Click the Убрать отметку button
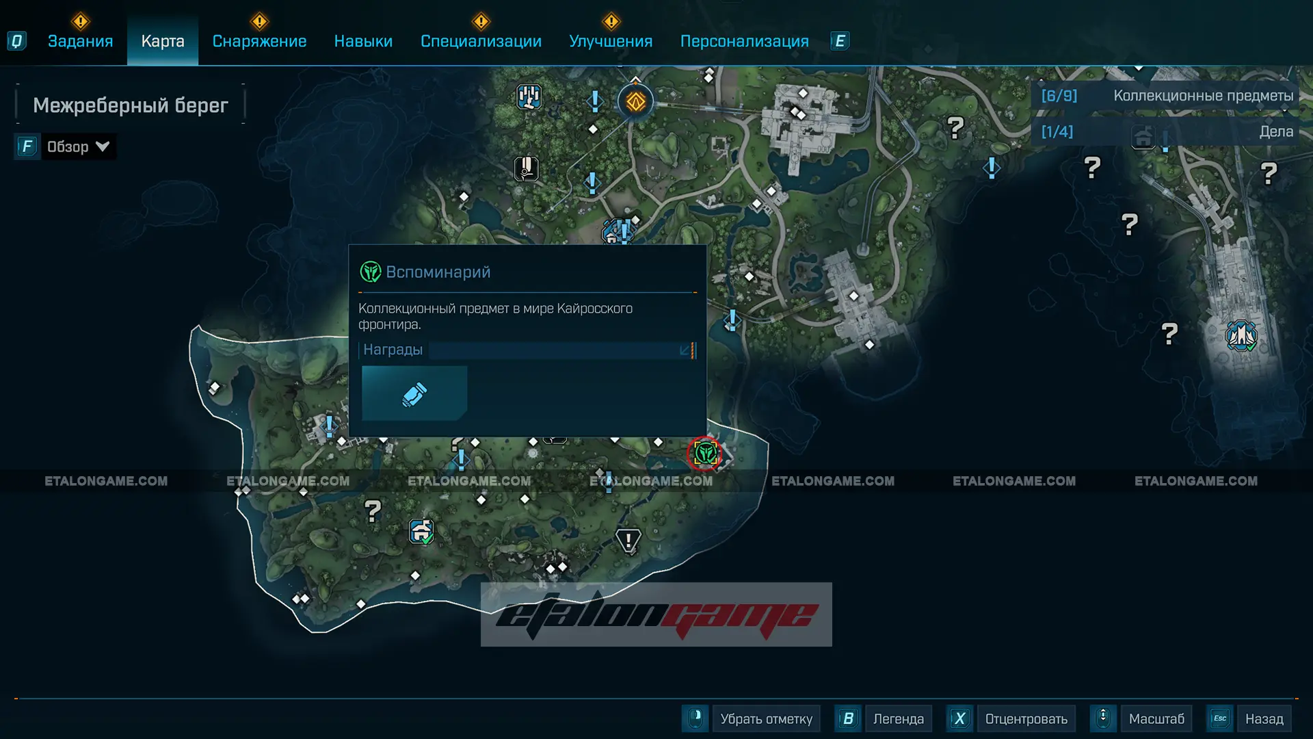The width and height of the screenshot is (1313, 739). coord(765,718)
